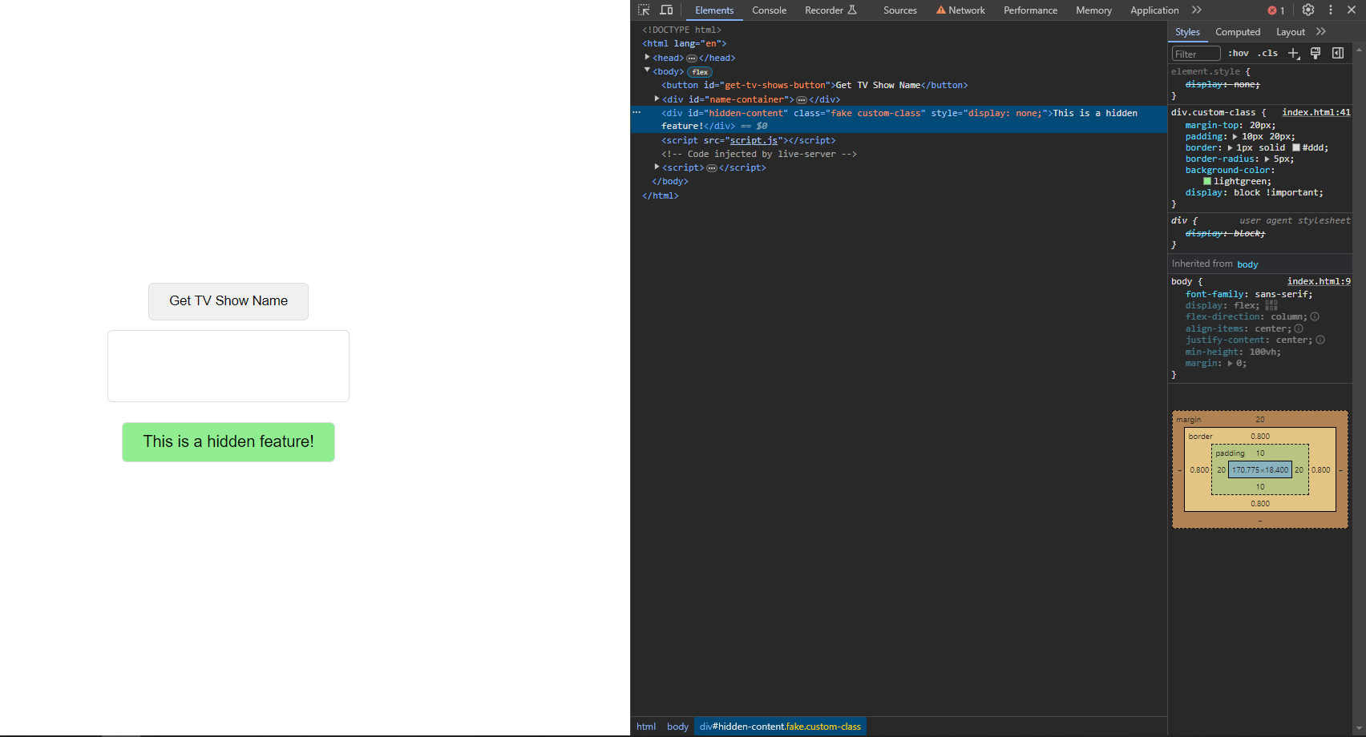Open DevTools settings gear
Screen dimensions: 1366x737
1308,10
